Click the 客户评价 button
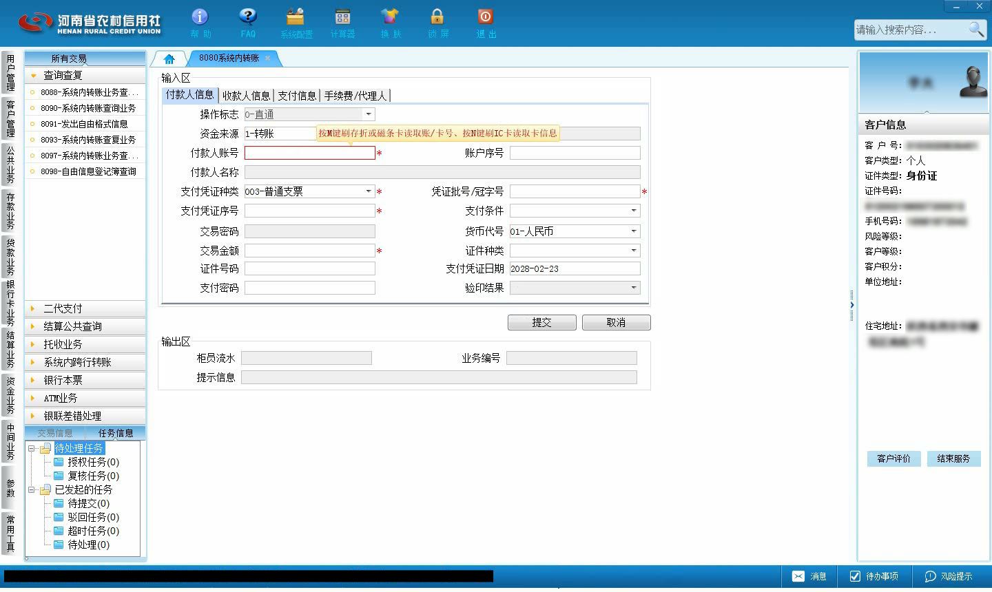Screen dimensions: 992x592 point(893,458)
